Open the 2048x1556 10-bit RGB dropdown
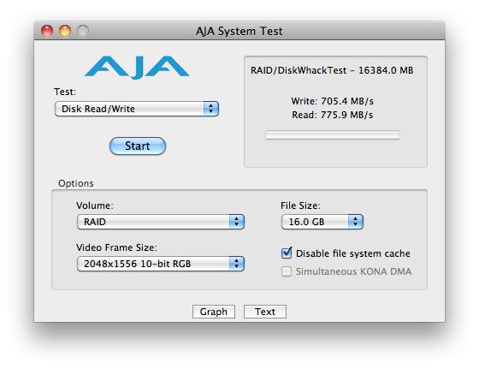This screenshot has width=479, height=369. point(161,264)
